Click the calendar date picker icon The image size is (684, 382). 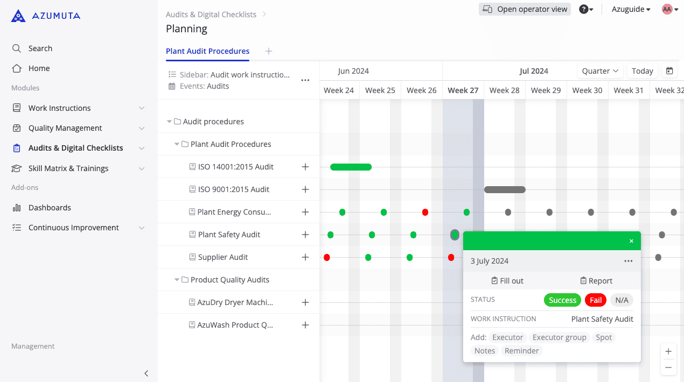[669, 71]
